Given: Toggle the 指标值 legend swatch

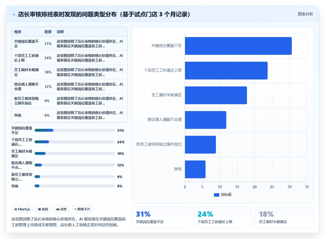Looking at the screenshot, I should pyautogui.click(x=216, y=195).
